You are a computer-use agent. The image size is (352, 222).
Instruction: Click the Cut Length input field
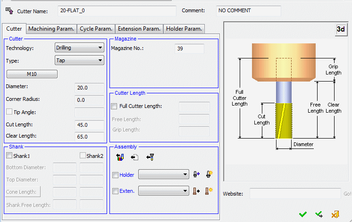pyautogui.click(x=89, y=125)
